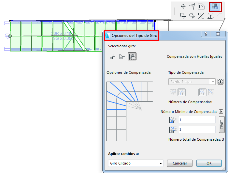Click the 10R x 0.150 stair label
Screen dimensions: 228x173
pos(63,33)
